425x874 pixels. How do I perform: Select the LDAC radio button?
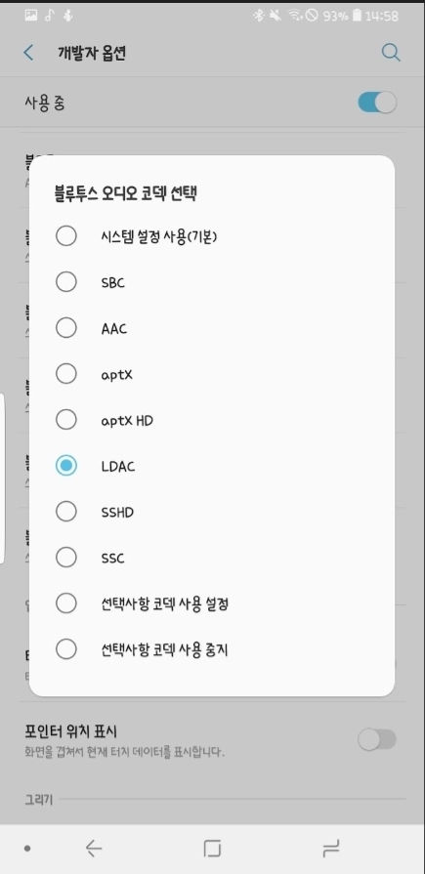tap(65, 466)
